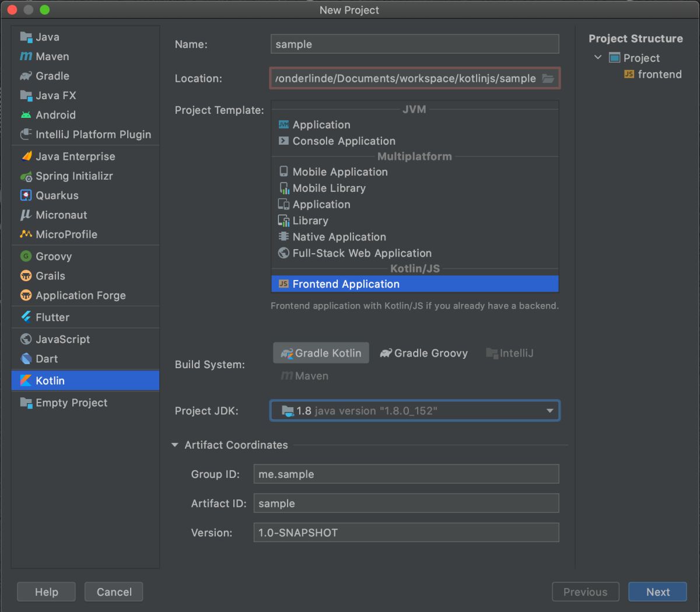This screenshot has width=700, height=612.
Task: Click the Empty Project folder icon
Action: [x=26, y=403]
